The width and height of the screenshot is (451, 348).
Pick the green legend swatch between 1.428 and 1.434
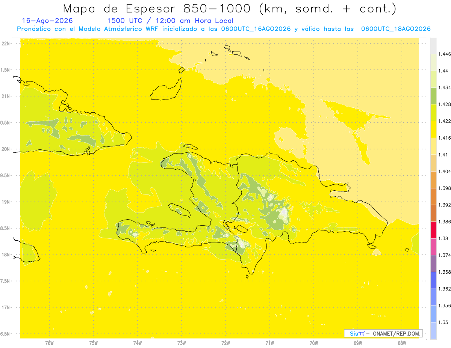(x=433, y=96)
